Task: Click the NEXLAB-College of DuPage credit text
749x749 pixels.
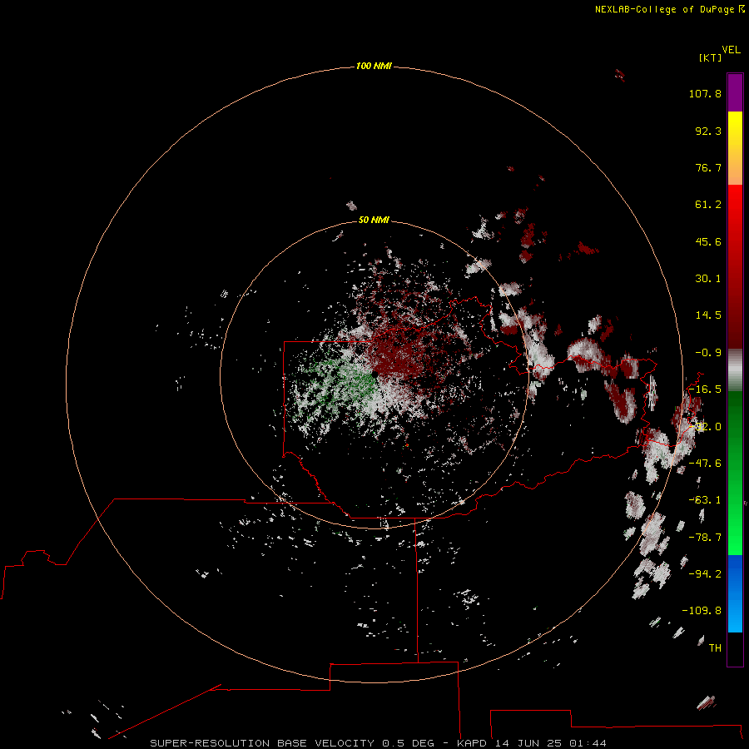Action: point(670,9)
